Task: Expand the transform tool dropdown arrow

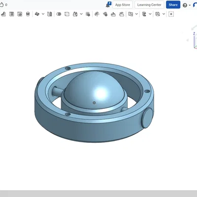Action: (x=81, y=14)
